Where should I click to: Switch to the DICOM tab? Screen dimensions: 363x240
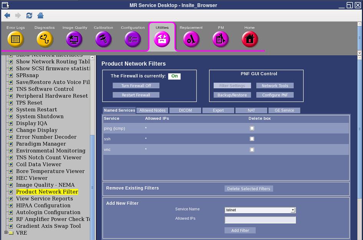(185, 110)
